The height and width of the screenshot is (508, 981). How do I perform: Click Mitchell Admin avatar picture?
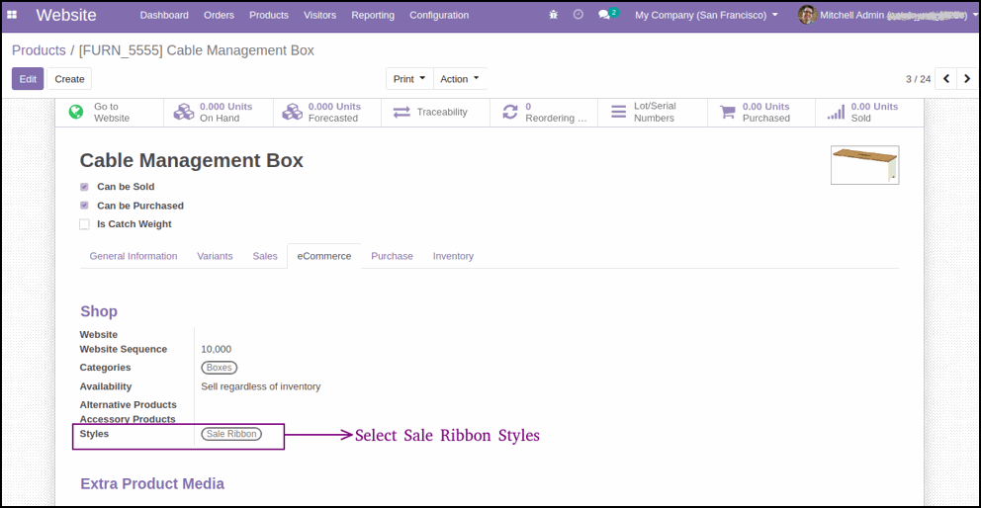tap(807, 15)
